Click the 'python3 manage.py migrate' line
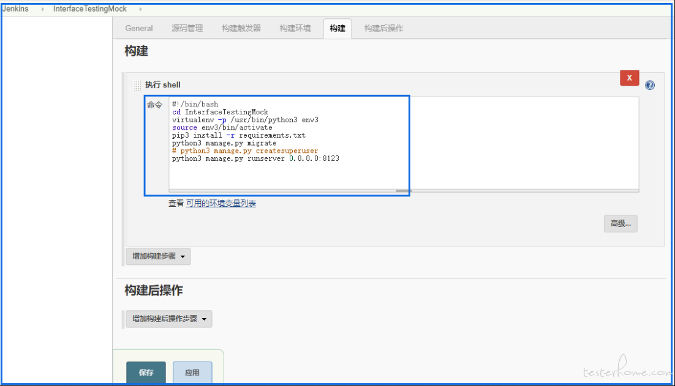Screen dimensions: 675x386 (224, 143)
